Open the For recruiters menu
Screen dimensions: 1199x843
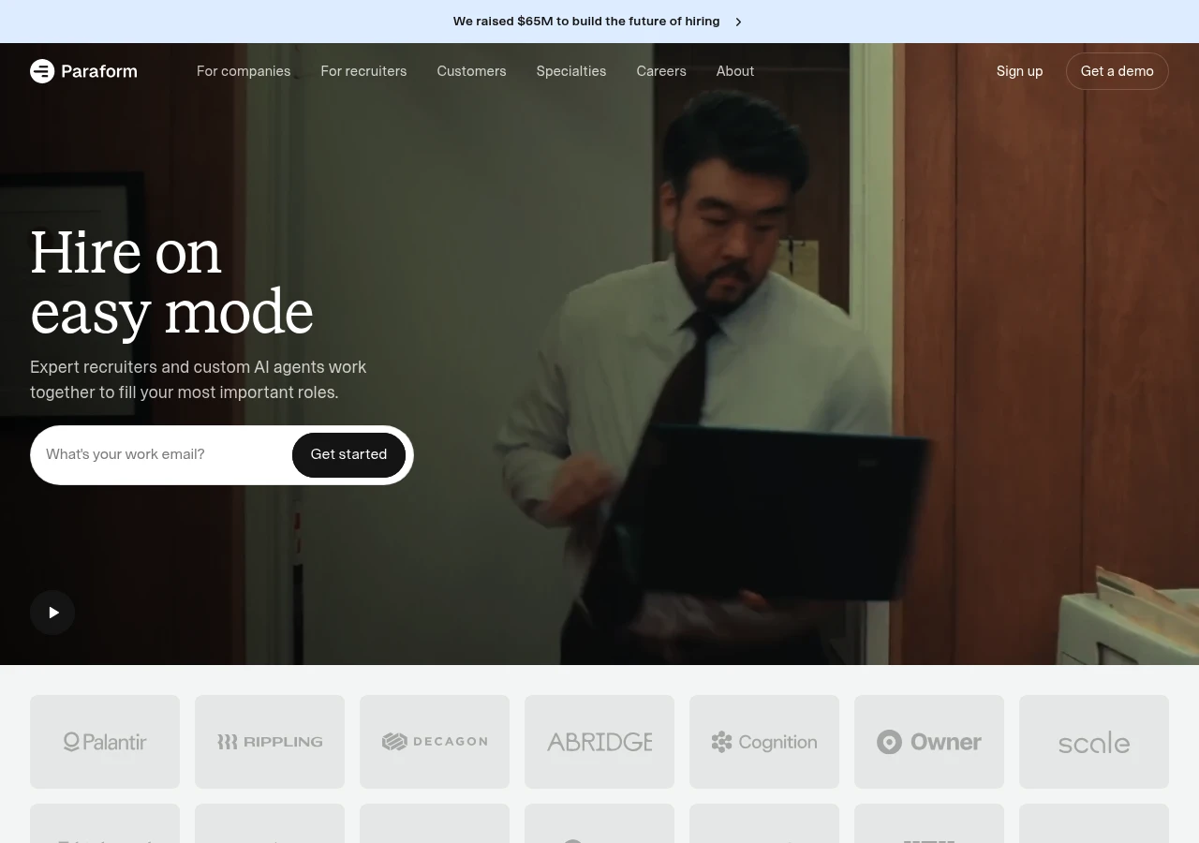[x=363, y=71]
